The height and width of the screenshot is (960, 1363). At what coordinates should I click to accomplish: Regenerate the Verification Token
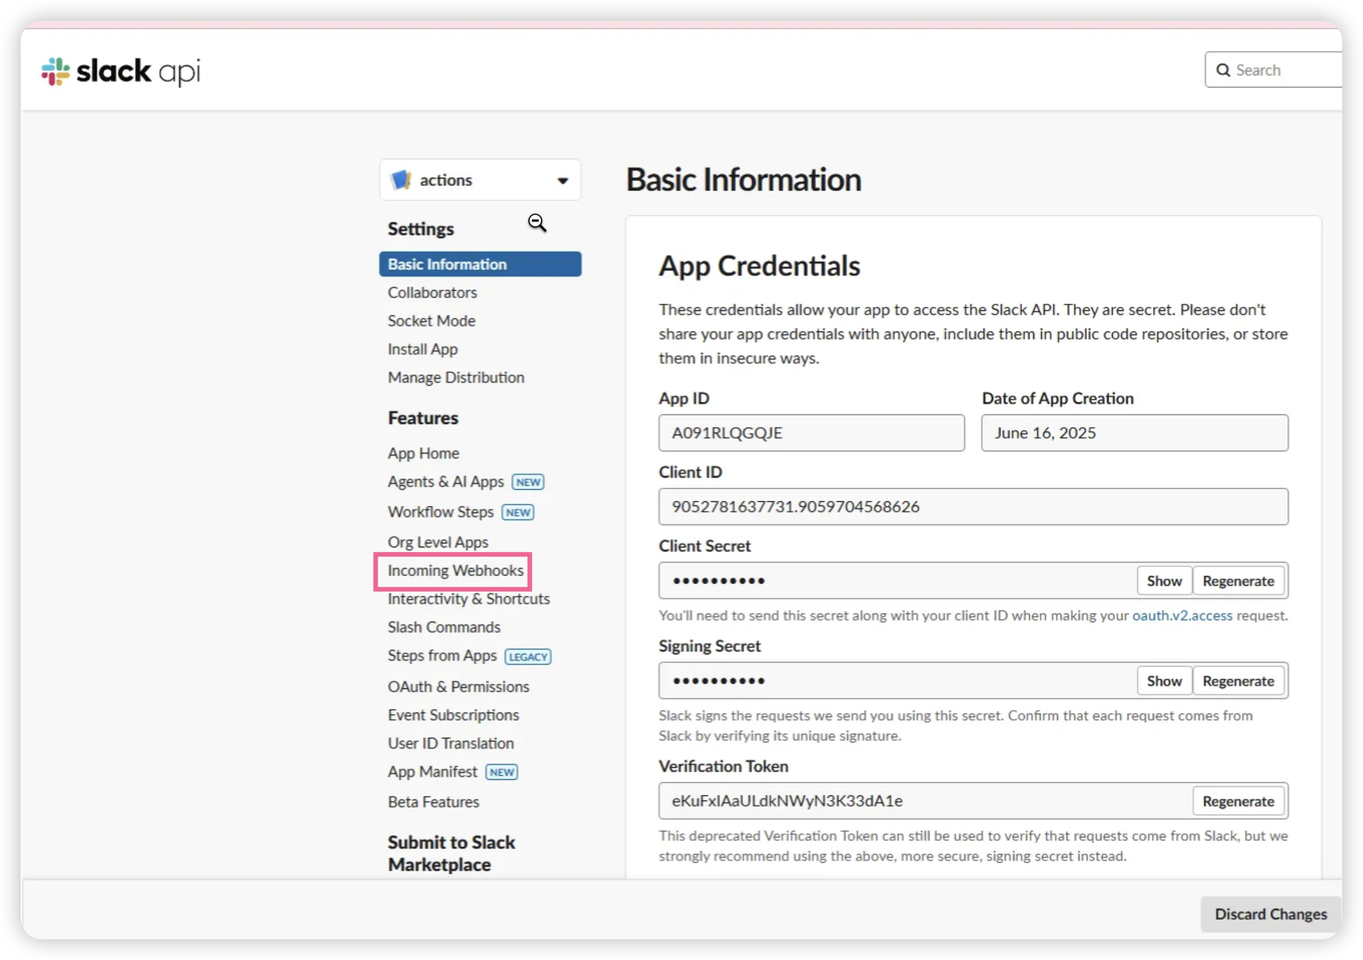point(1238,801)
